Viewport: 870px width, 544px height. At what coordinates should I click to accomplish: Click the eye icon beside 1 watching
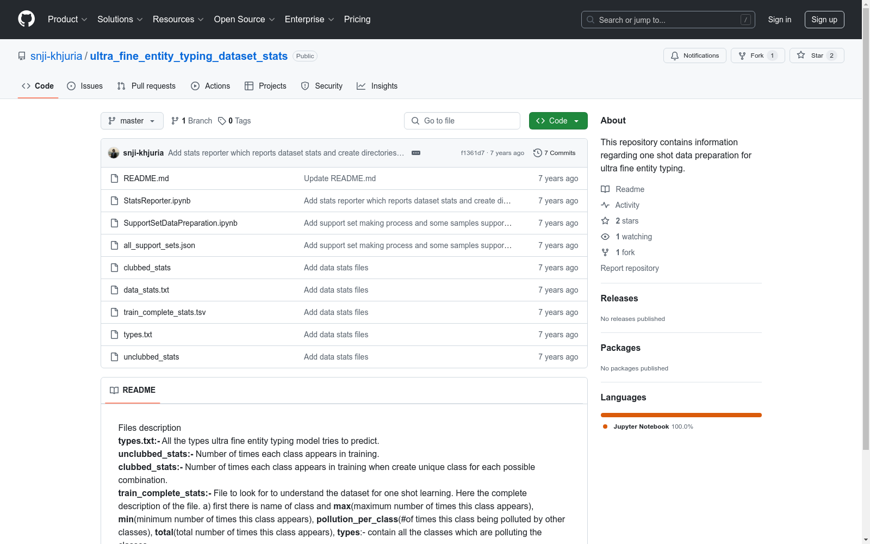click(x=605, y=237)
